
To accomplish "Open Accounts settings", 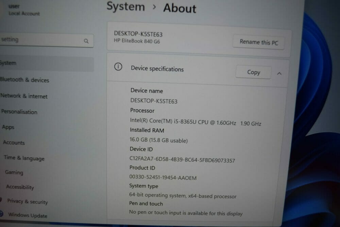I will 14,143.
